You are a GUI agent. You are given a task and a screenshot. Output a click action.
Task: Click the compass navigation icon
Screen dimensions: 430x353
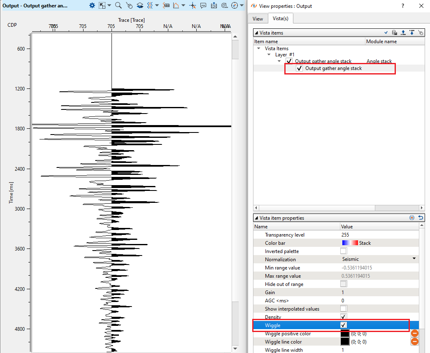click(x=235, y=5)
